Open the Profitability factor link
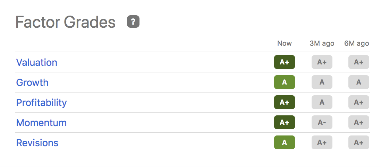381x167 pixels. click(x=41, y=103)
